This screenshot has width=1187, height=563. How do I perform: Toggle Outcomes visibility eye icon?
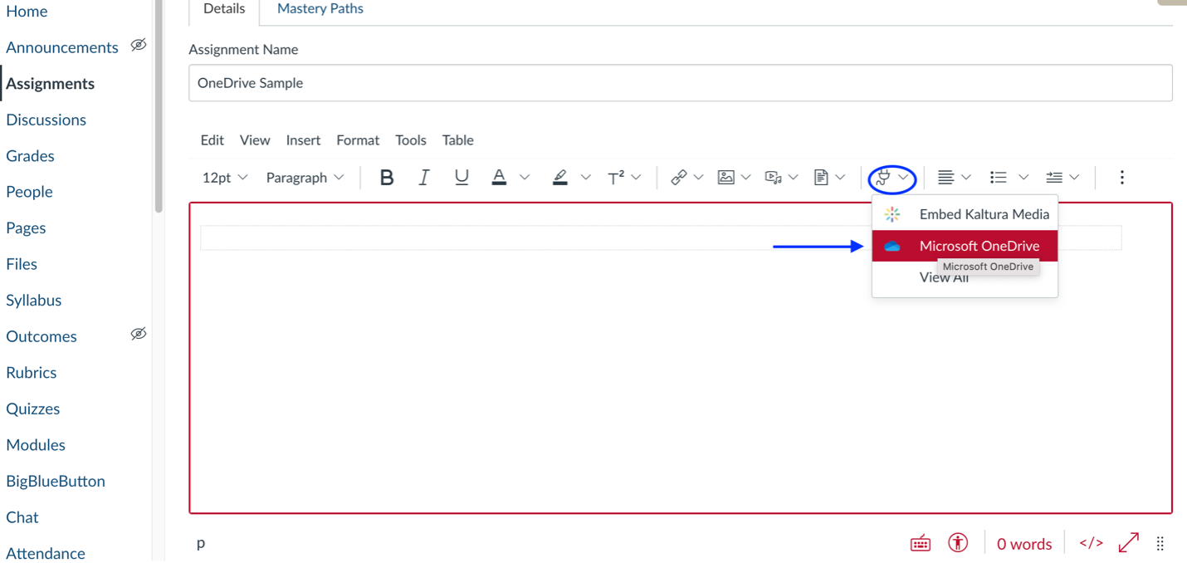pos(138,333)
